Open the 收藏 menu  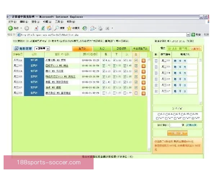click(x=47, y=22)
